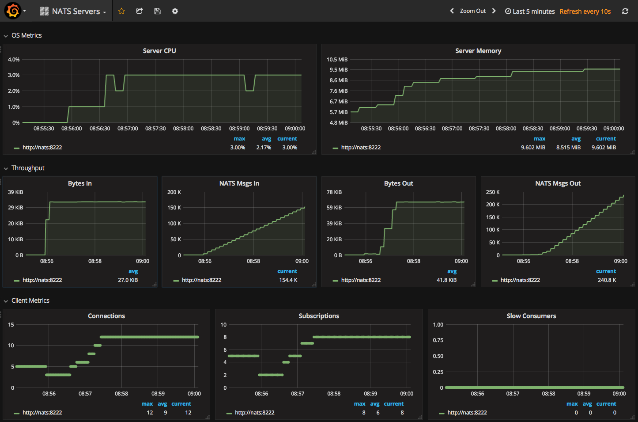Open the NATS Servers dashboard picker
The image size is (638, 422).
click(x=73, y=11)
